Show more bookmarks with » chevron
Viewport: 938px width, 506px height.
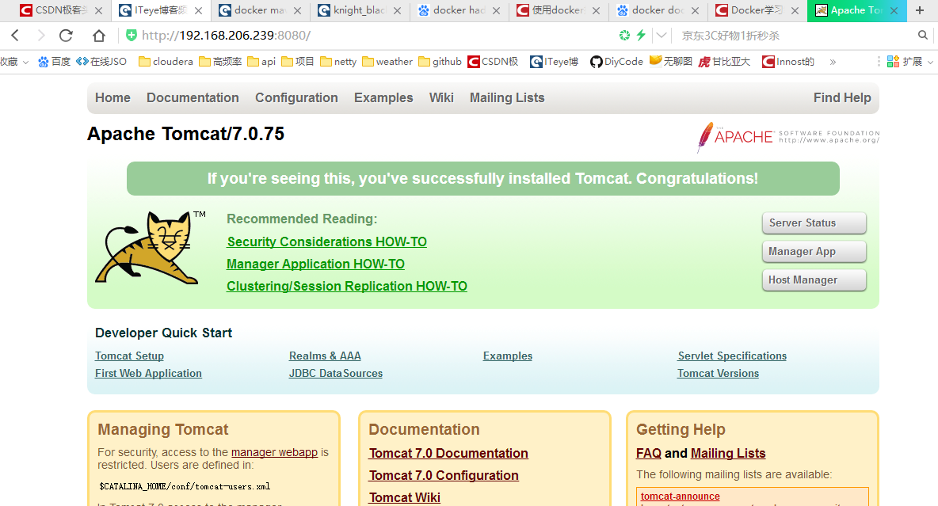click(832, 62)
